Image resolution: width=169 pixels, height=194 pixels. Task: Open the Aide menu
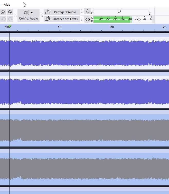(7, 5)
